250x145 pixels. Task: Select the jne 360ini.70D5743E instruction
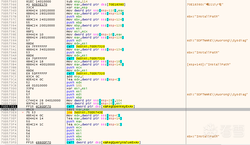(85, 113)
